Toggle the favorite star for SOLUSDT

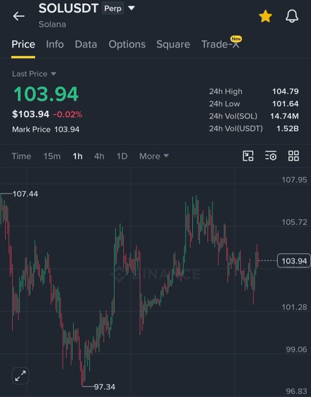click(265, 16)
